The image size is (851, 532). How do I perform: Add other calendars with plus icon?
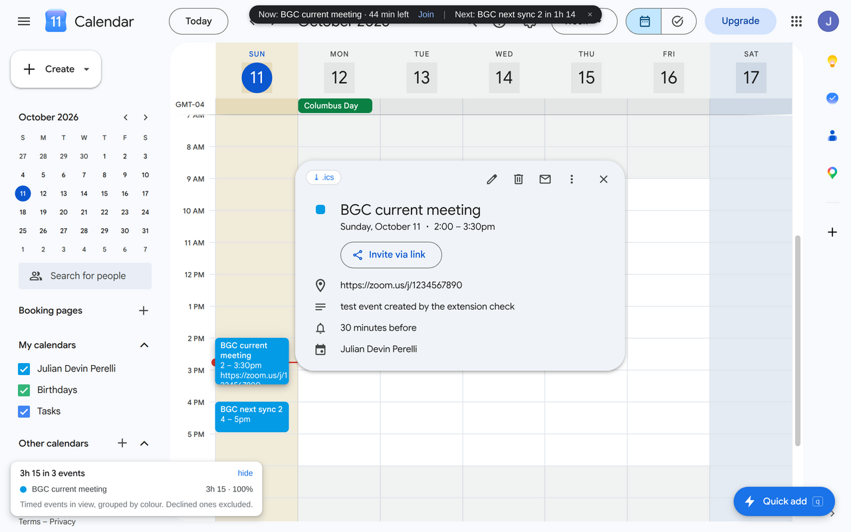pos(122,443)
